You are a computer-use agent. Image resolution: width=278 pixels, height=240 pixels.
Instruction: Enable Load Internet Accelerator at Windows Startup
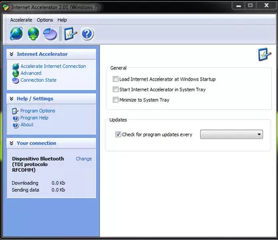pyautogui.click(x=115, y=79)
